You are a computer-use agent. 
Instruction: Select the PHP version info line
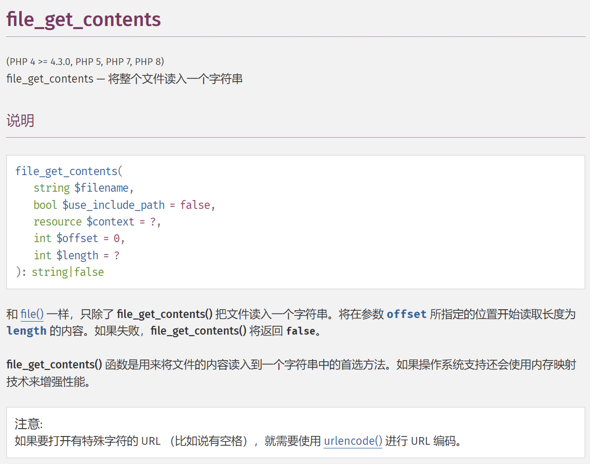pos(85,62)
